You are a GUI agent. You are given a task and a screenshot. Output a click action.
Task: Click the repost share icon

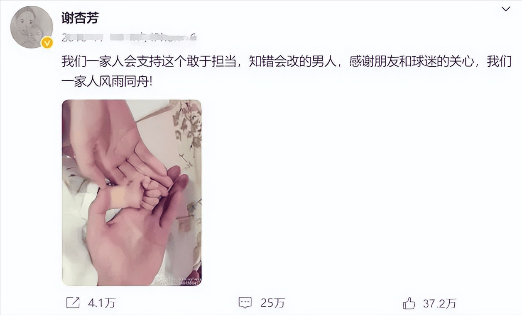click(x=73, y=303)
